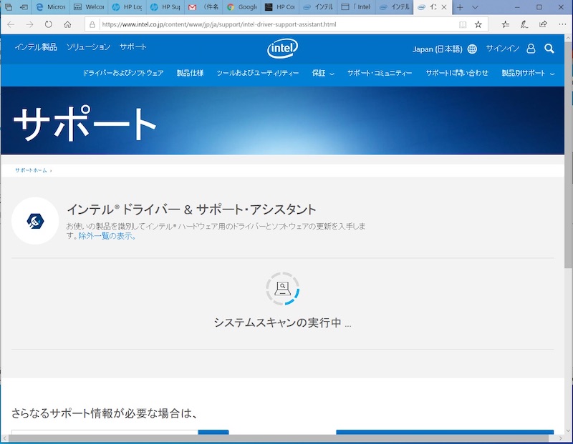Switch to the HP Log tab
The width and height of the screenshot is (573, 444).
click(127, 7)
